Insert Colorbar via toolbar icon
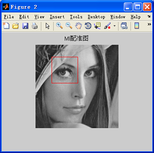This screenshot has width=154, height=153. click(137, 26)
